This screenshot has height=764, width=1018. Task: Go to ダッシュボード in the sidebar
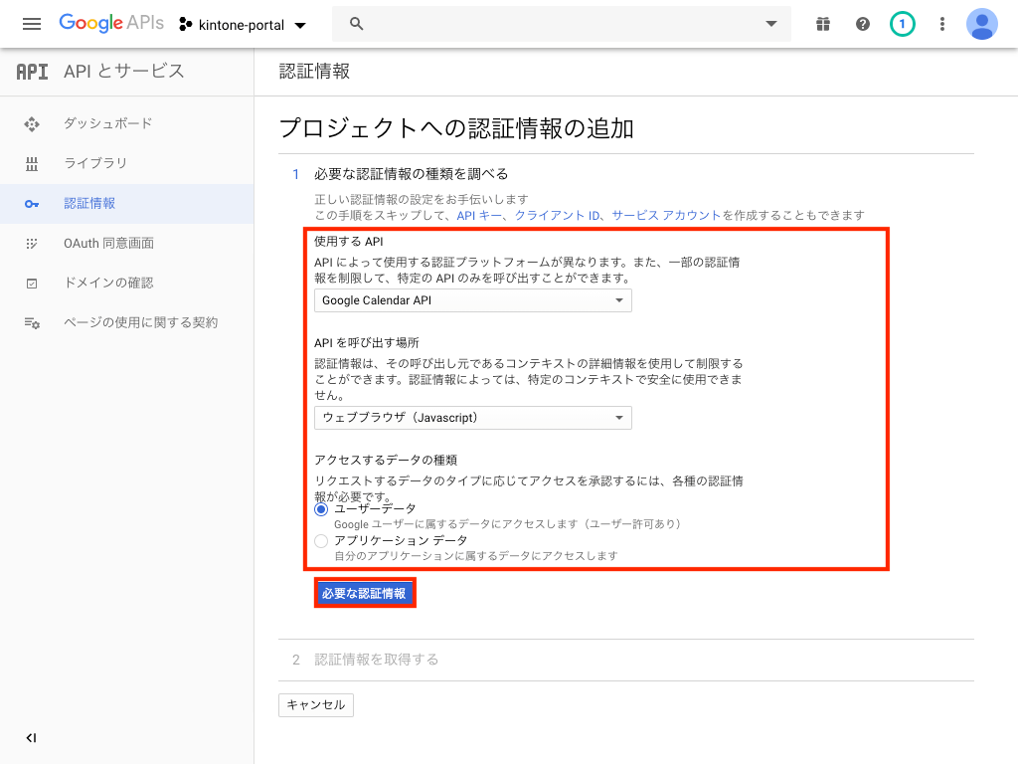point(107,123)
